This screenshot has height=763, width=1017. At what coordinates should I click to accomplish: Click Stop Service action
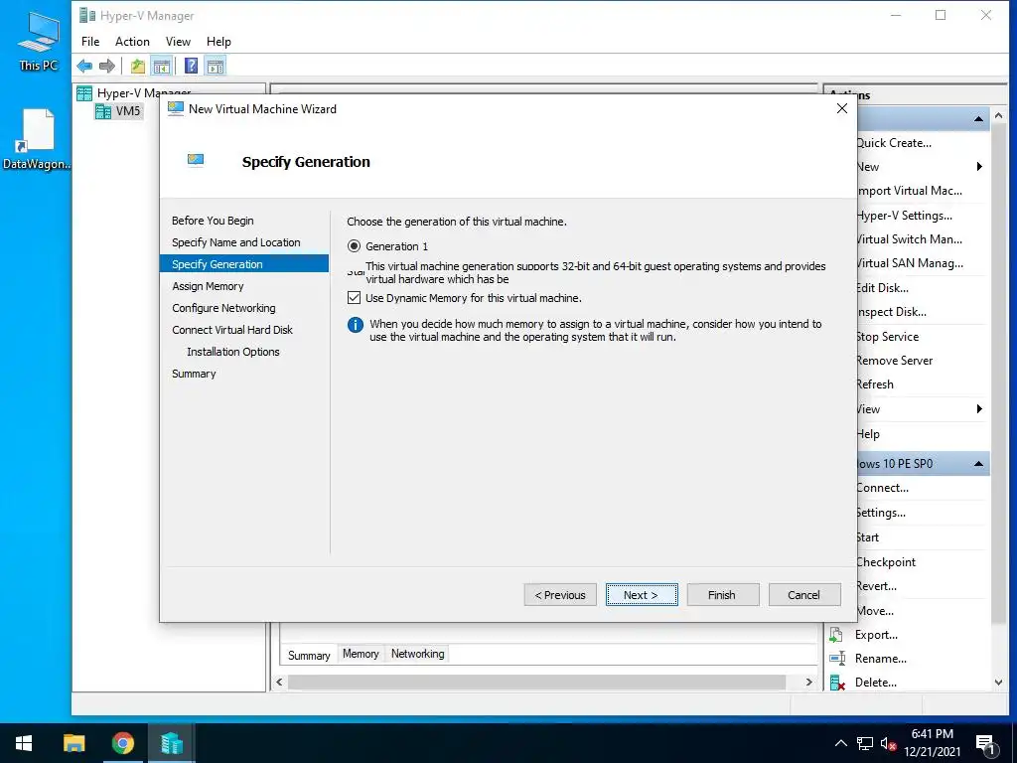point(887,337)
